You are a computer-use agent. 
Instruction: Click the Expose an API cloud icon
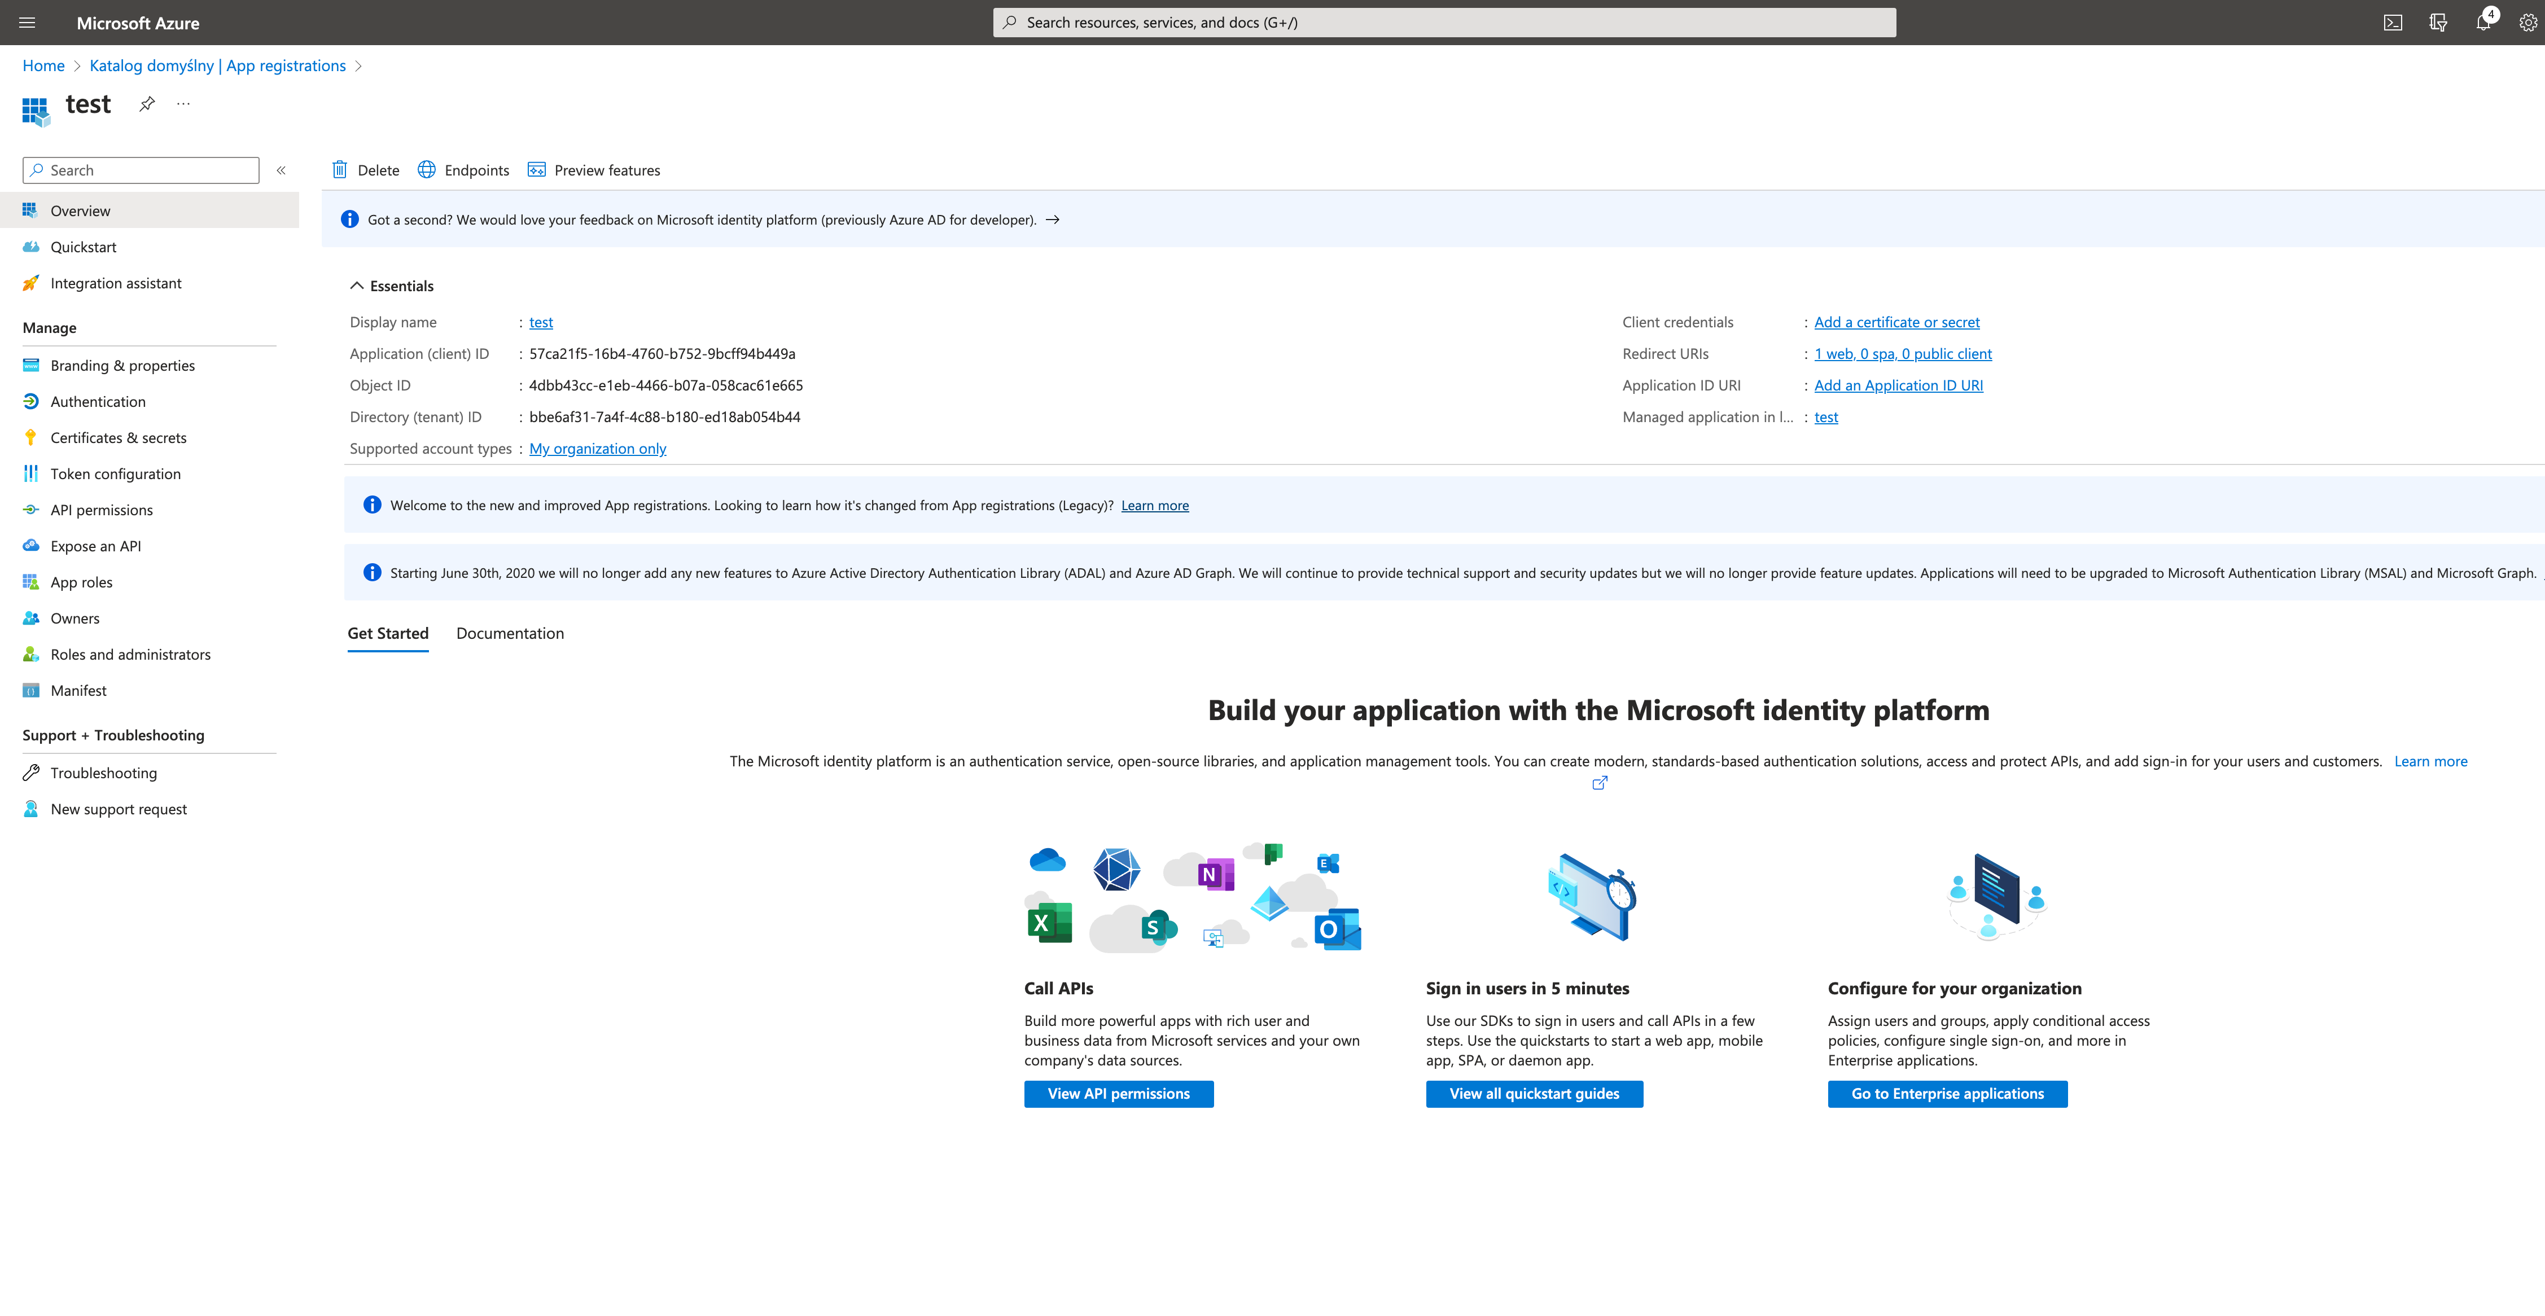32,546
